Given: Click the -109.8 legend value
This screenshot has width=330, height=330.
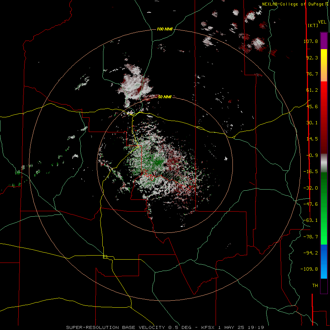Looking at the screenshot, I should pyautogui.click(x=309, y=269).
